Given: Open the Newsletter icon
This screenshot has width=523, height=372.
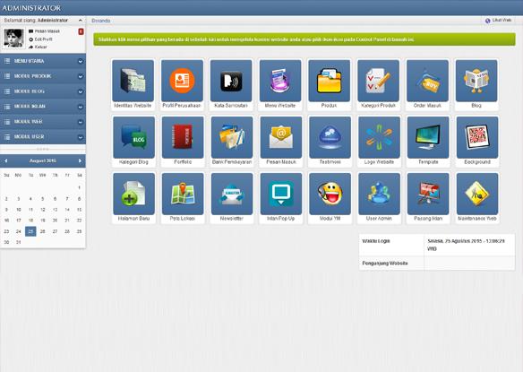Looking at the screenshot, I should 232,194.
